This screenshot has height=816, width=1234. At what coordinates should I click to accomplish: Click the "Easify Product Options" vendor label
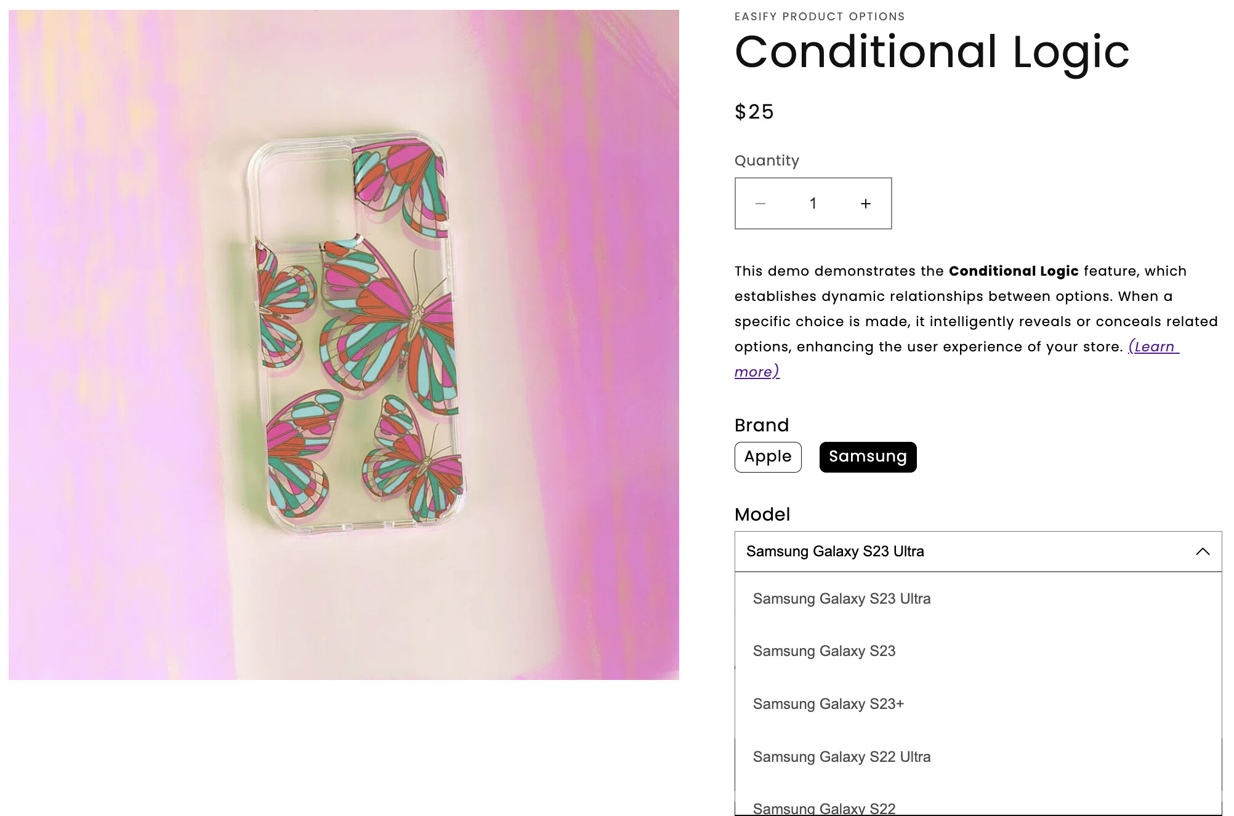tap(819, 17)
